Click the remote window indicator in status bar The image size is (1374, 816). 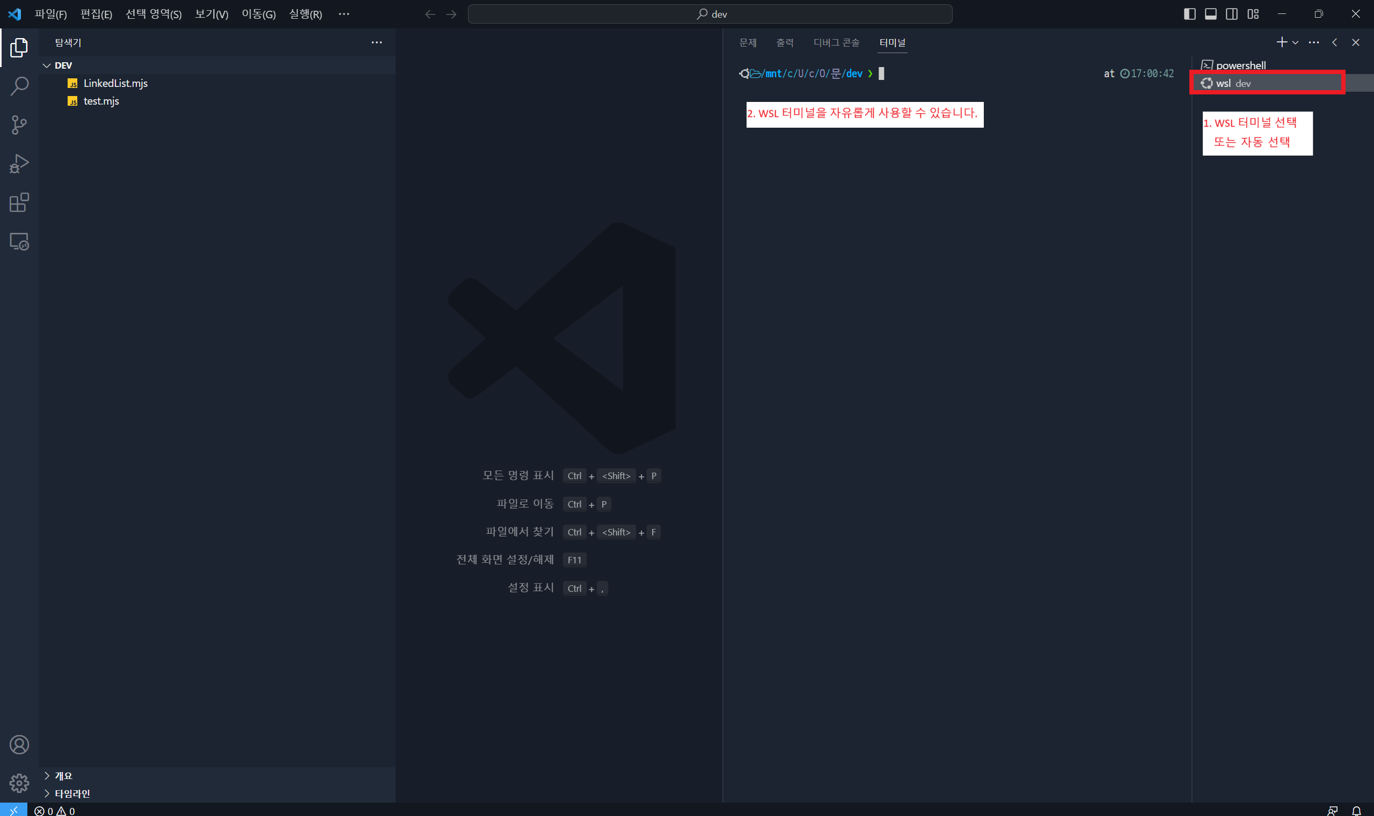click(x=13, y=811)
